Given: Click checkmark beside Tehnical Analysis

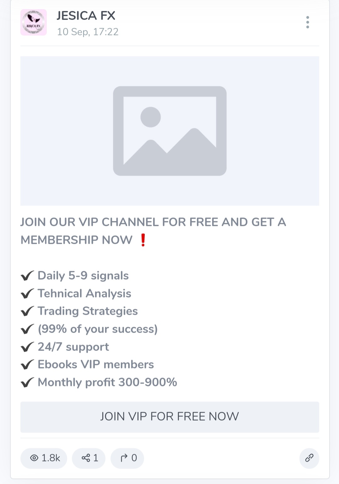Looking at the screenshot, I should [x=27, y=294].
